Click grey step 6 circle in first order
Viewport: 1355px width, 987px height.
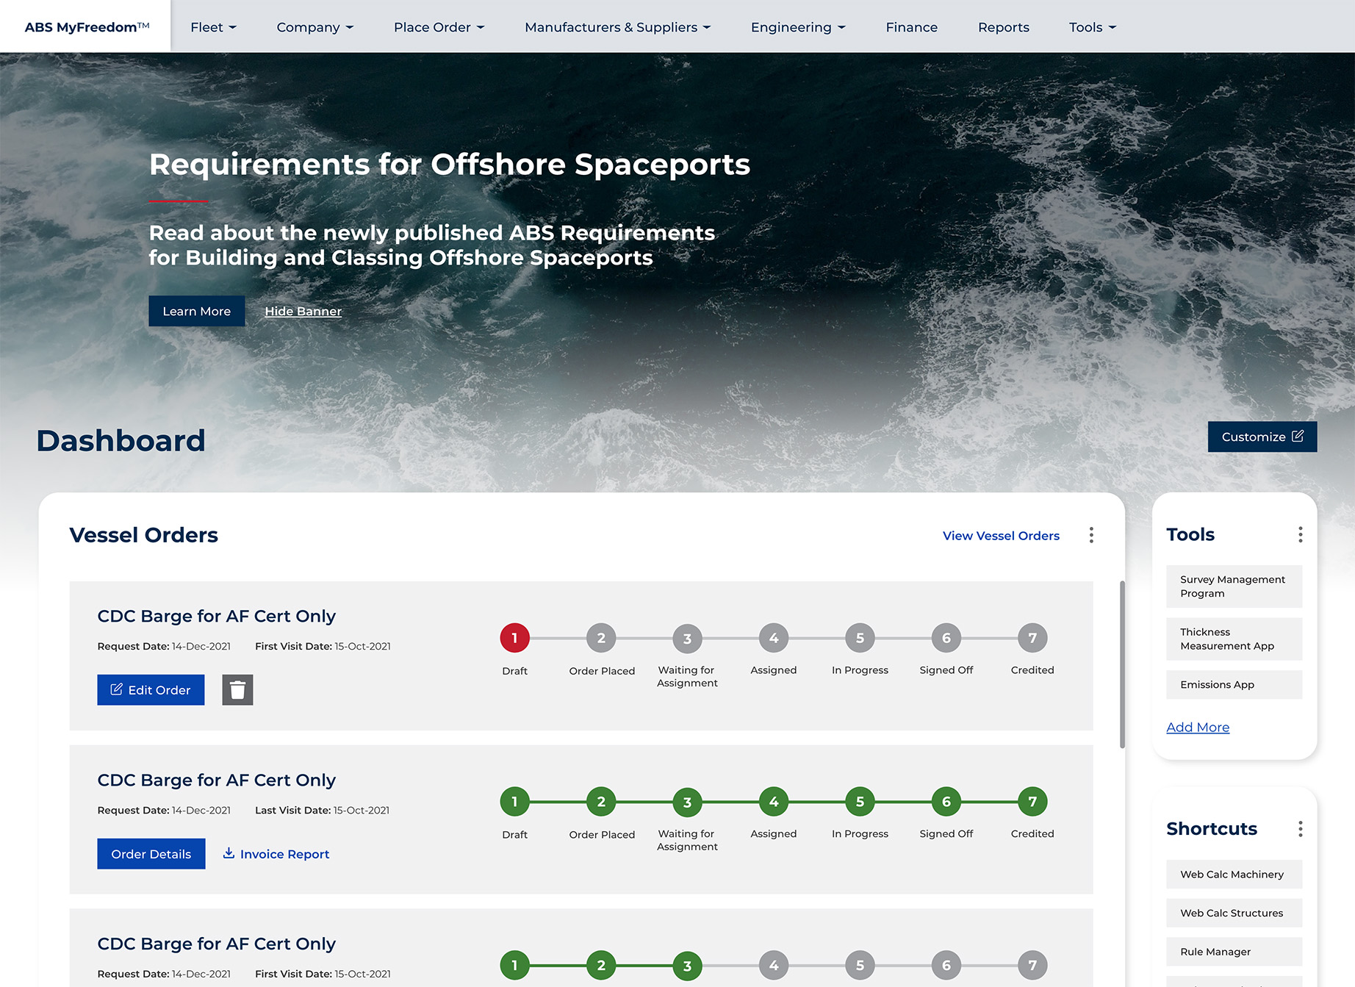946,638
